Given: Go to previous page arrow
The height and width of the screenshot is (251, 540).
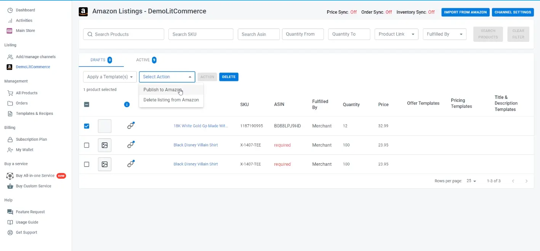Looking at the screenshot, I should point(513,181).
